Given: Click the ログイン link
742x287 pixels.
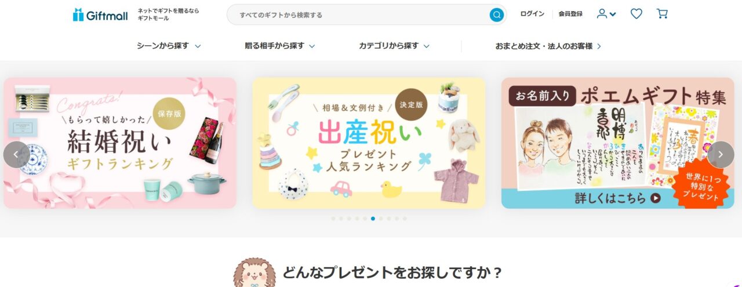Looking at the screenshot, I should [532, 14].
